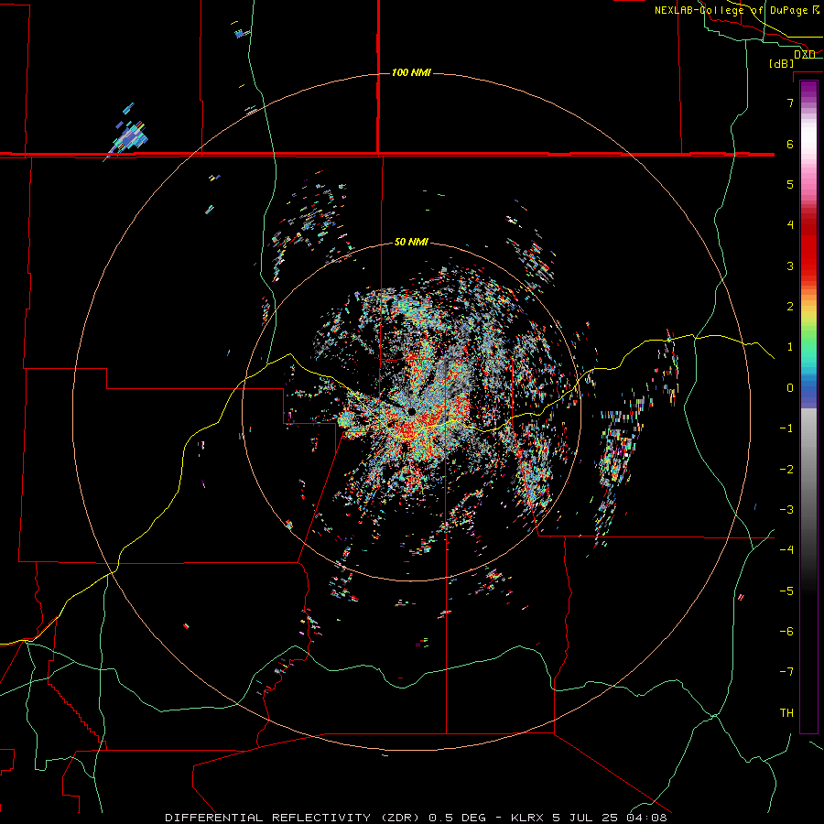Click the [dB] unit label above color scale
Image resolution: width=824 pixels, height=824 pixels.
(x=782, y=63)
